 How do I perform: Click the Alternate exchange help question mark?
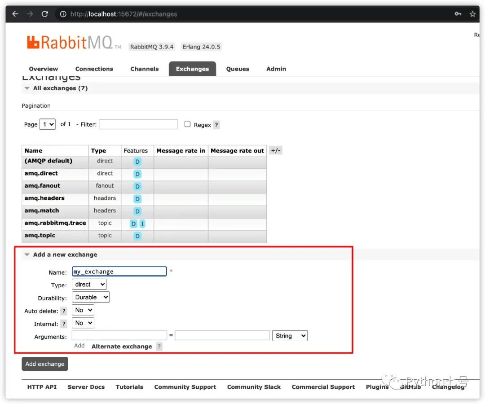(159, 347)
